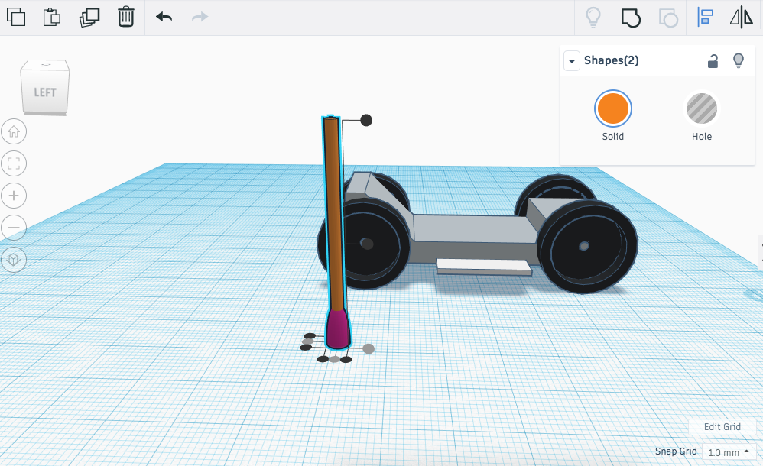The height and width of the screenshot is (466, 763).
Task: Switch to orthographic view cube icon
Action: [x=14, y=259]
